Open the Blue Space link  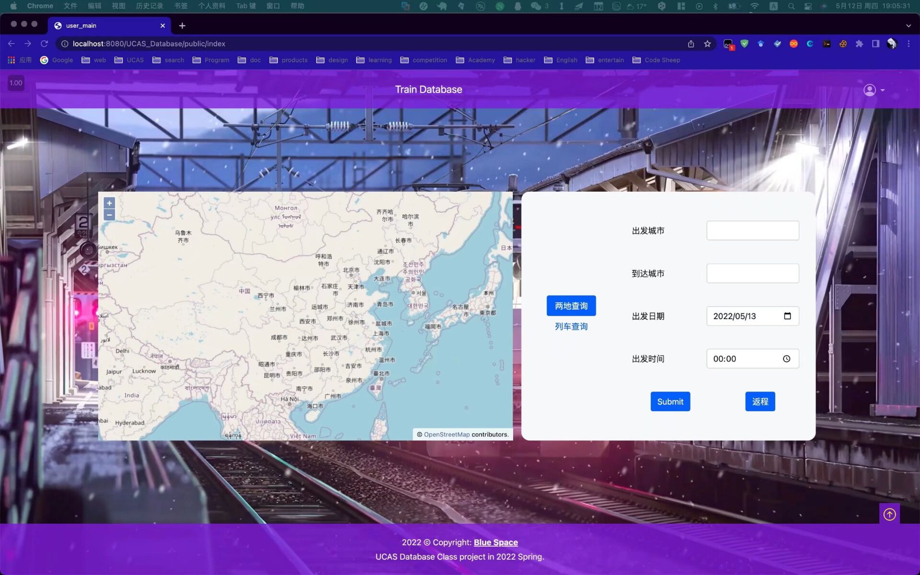[x=495, y=542]
